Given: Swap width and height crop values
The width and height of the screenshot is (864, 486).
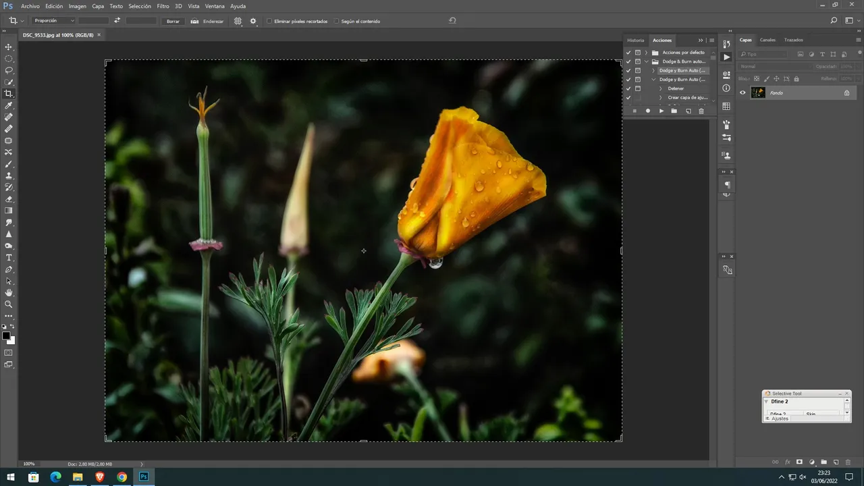Looking at the screenshot, I should (117, 21).
